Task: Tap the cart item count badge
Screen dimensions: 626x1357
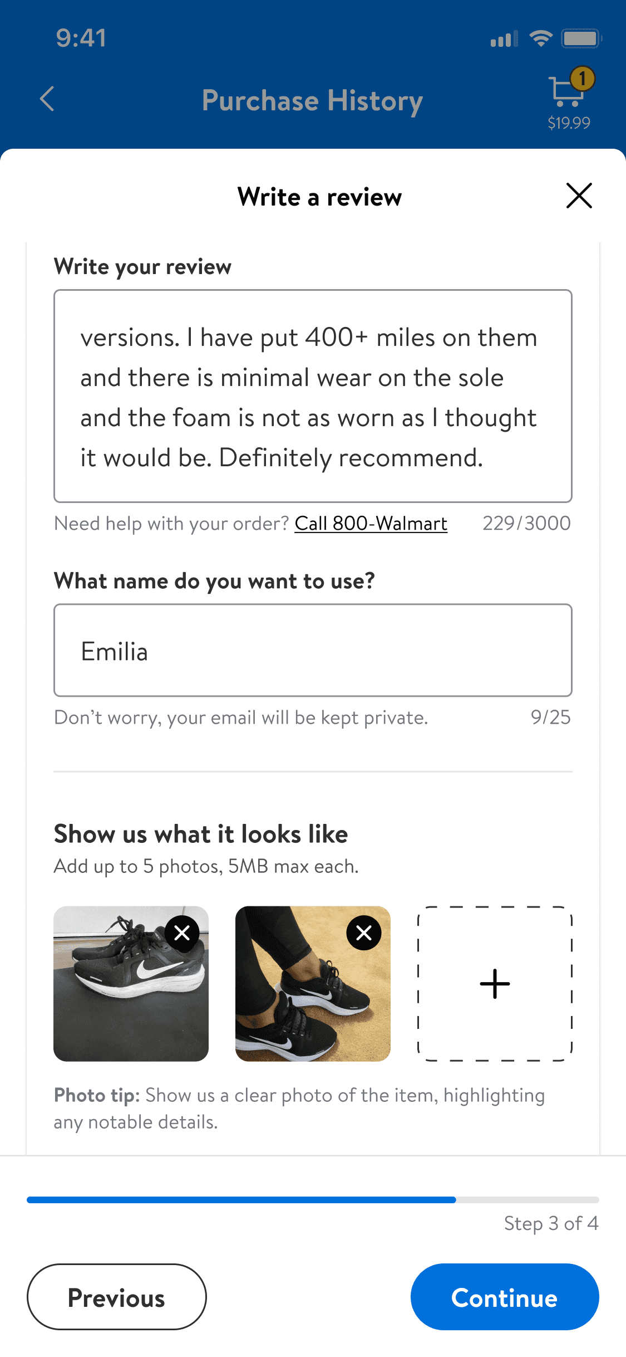Action: (x=583, y=79)
